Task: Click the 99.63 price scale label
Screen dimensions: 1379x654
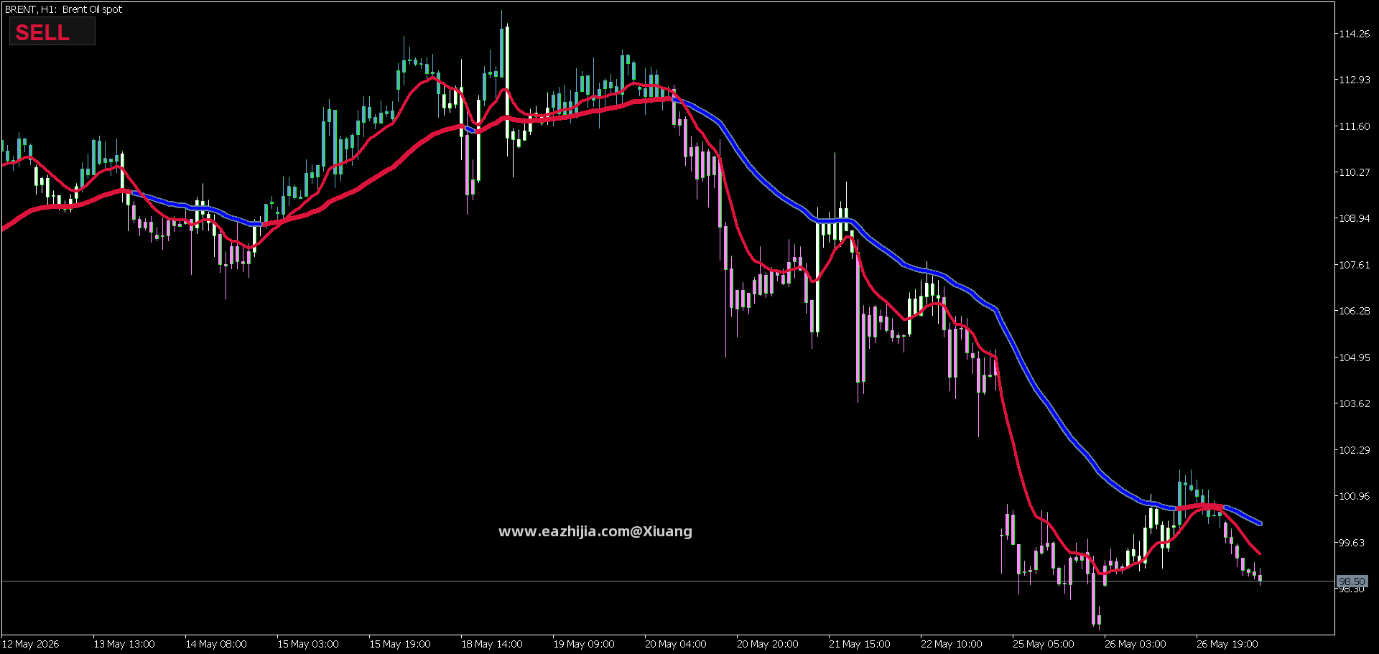Action: pyautogui.click(x=1352, y=543)
